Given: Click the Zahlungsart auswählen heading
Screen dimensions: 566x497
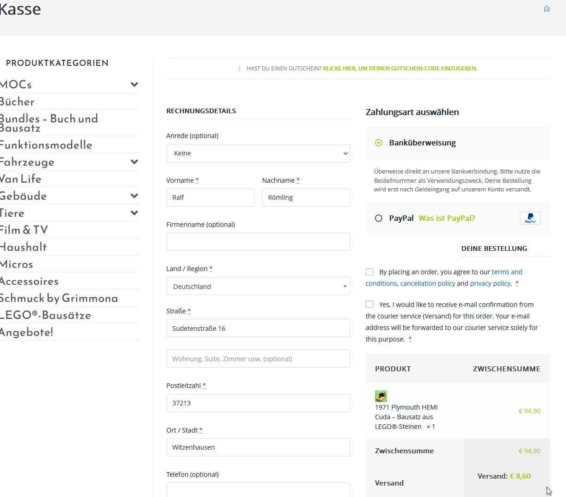Looking at the screenshot, I should pos(412,112).
